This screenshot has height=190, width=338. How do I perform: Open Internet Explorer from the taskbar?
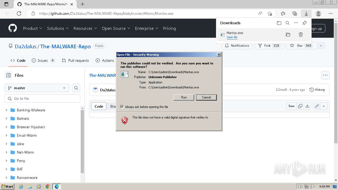(x=21, y=187)
